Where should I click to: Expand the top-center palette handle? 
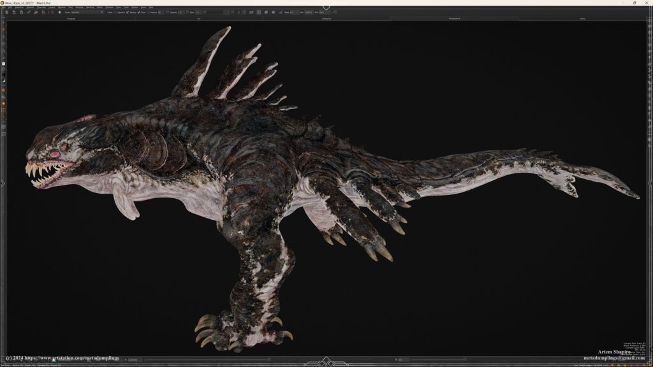coord(326,7)
